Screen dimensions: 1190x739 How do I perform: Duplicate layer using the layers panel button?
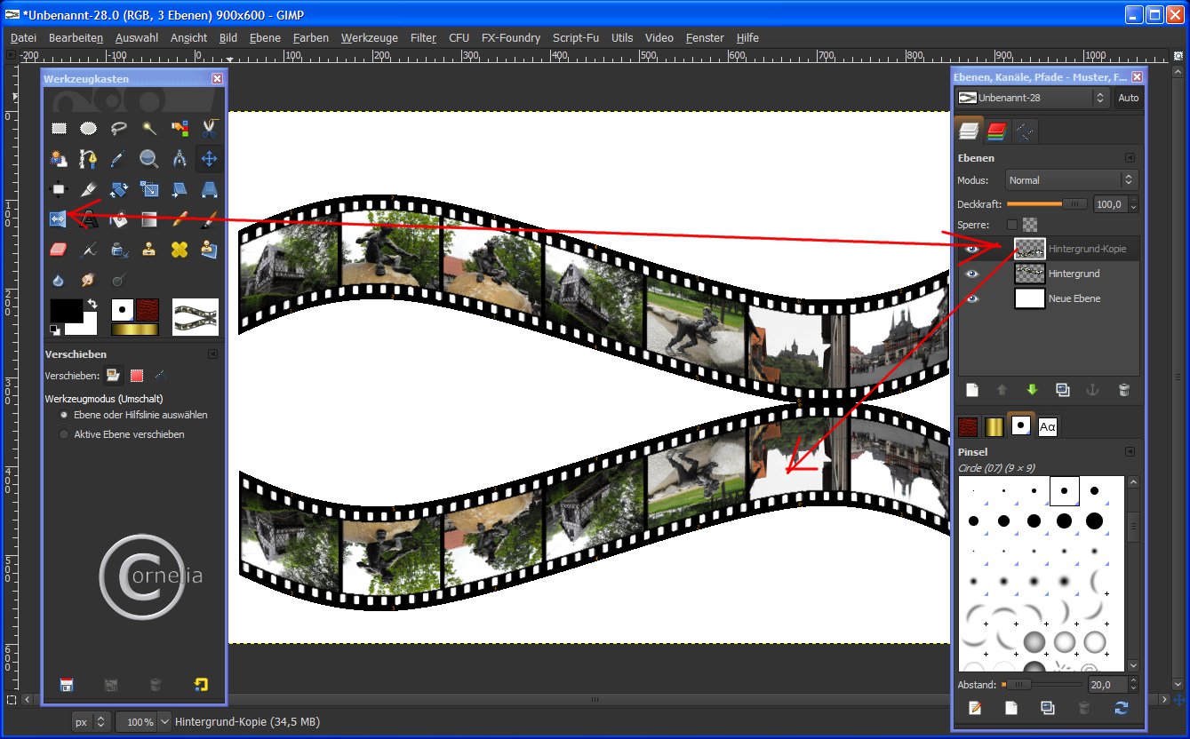(1063, 389)
